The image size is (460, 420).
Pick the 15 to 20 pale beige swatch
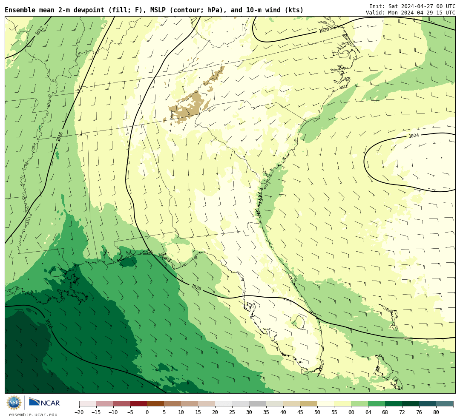point(207,403)
